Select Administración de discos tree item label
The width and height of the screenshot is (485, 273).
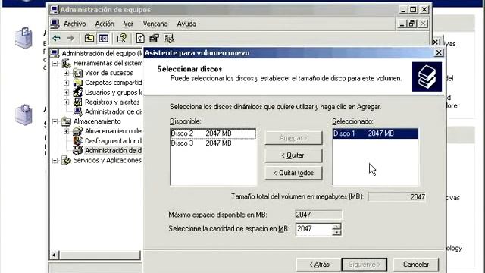click(x=113, y=150)
